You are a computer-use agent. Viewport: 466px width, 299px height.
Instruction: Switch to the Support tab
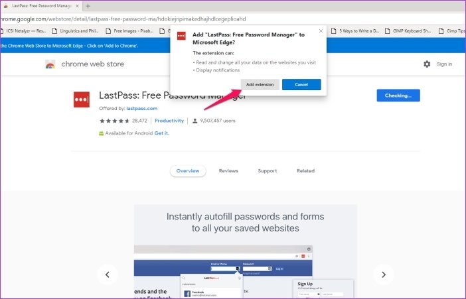[x=268, y=171]
